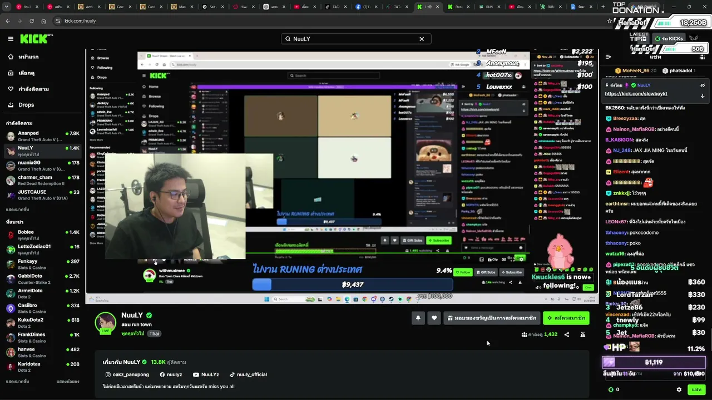Open LottoZodiac01 recommended channel

pos(43,249)
